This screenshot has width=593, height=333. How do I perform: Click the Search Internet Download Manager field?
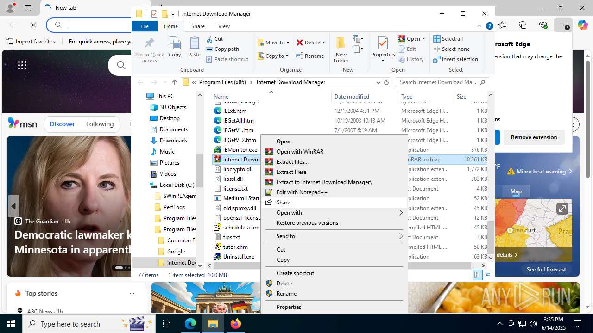pos(442,82)
